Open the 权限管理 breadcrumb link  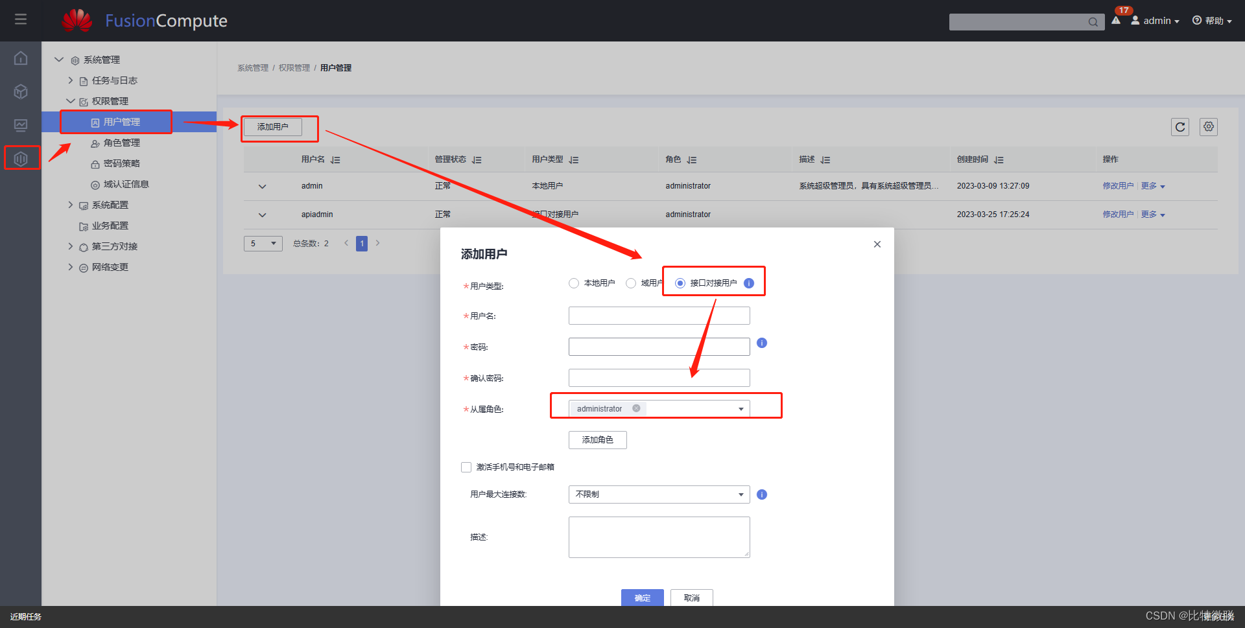coord(294,67)
